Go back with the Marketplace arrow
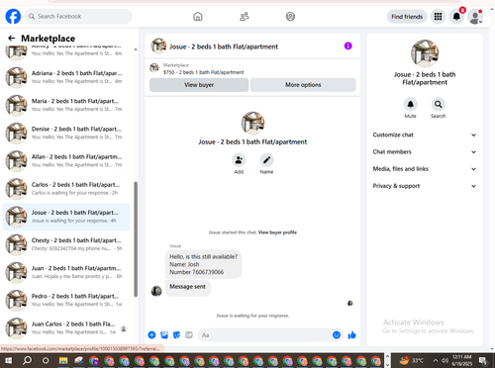 click(12, 39)
